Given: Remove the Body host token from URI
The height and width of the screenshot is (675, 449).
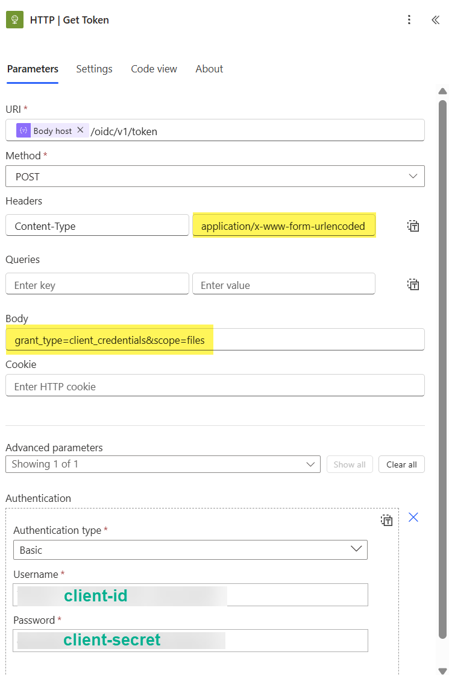Looking at the screenshot, I should coord(80,130).
